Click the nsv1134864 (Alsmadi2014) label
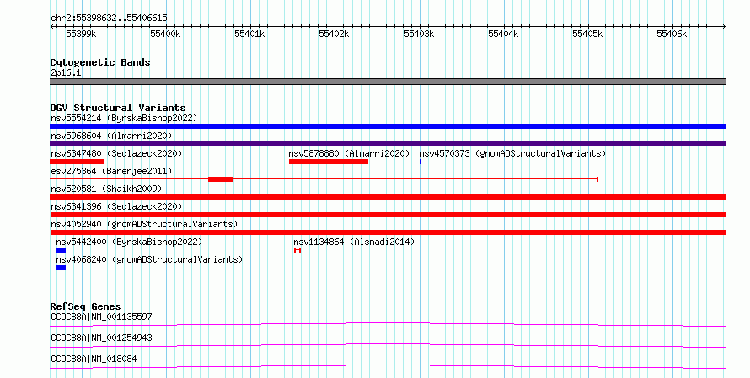This screenshot has height=378, width=750. [x=354, y=242]
